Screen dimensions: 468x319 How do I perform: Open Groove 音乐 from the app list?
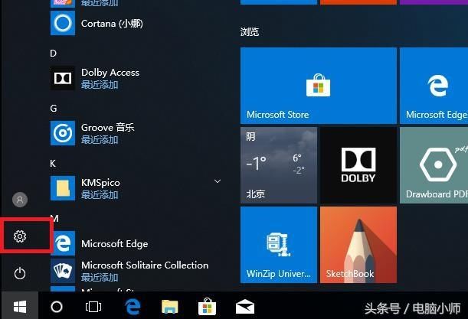click(136, 133)
